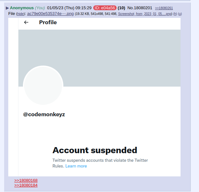Open the original filename Screenshot_from_2023_01_05 link
Viewport: 199px width, 192px height.
[145, 14]
